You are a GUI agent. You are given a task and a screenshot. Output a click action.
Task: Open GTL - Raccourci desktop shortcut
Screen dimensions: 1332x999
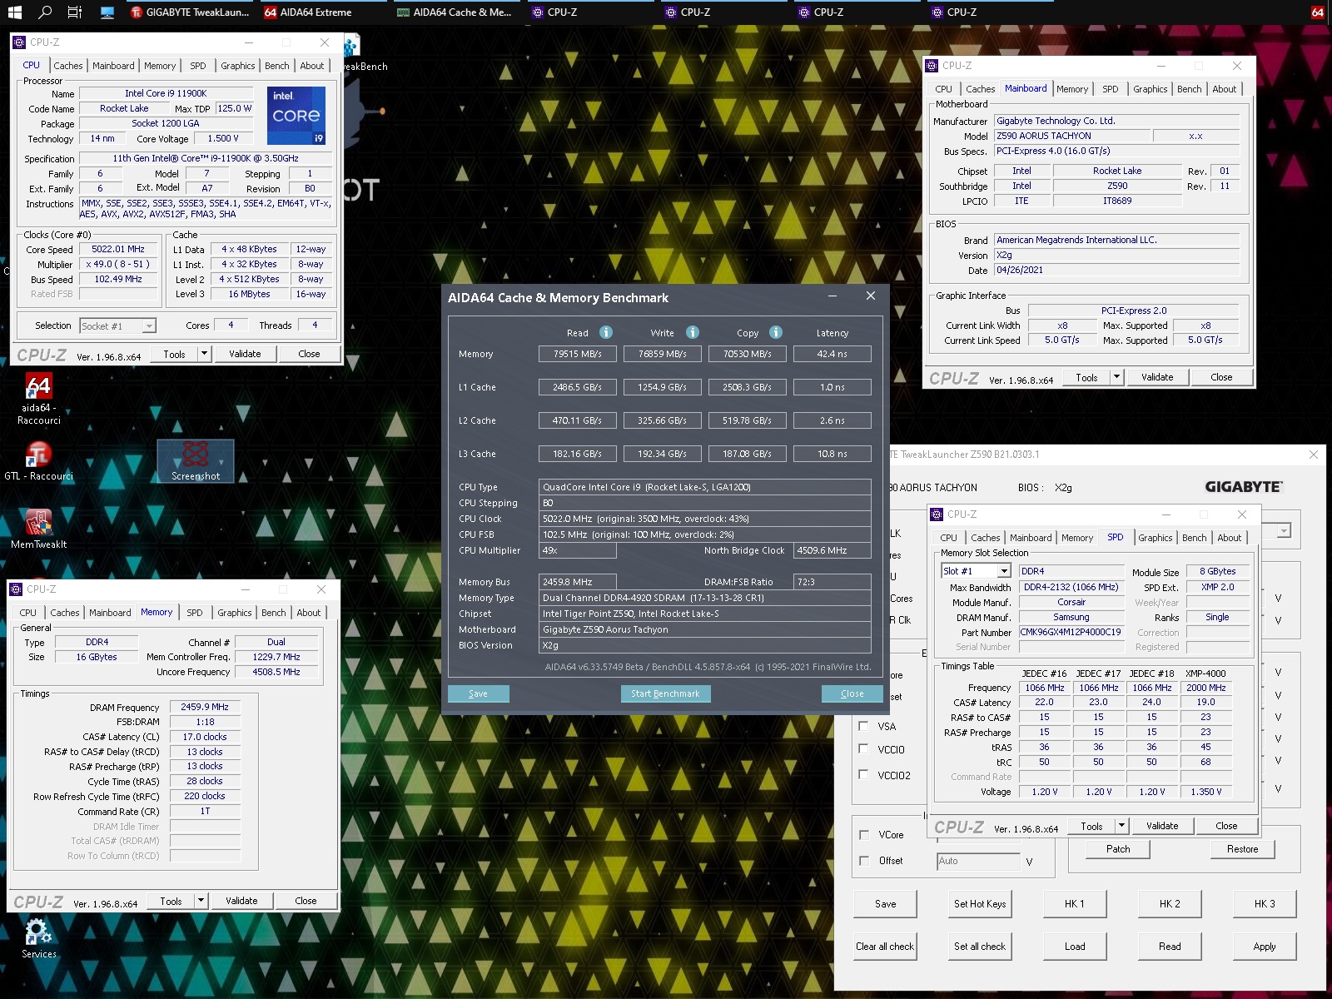tap(38, 461)
